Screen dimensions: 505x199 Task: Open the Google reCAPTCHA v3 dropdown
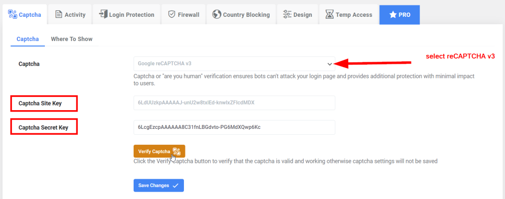pos(234,64)
